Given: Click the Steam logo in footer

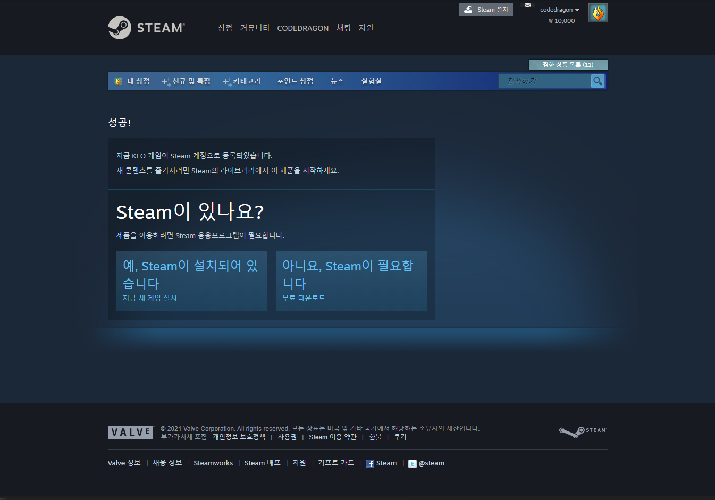Looking at the screenshot, I should 583,432.
